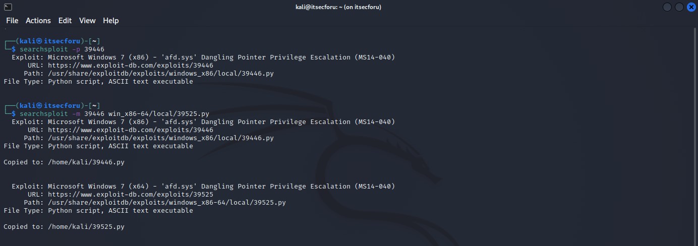Minimize the terminal window
698x246 pixels.
coord(667,7)
